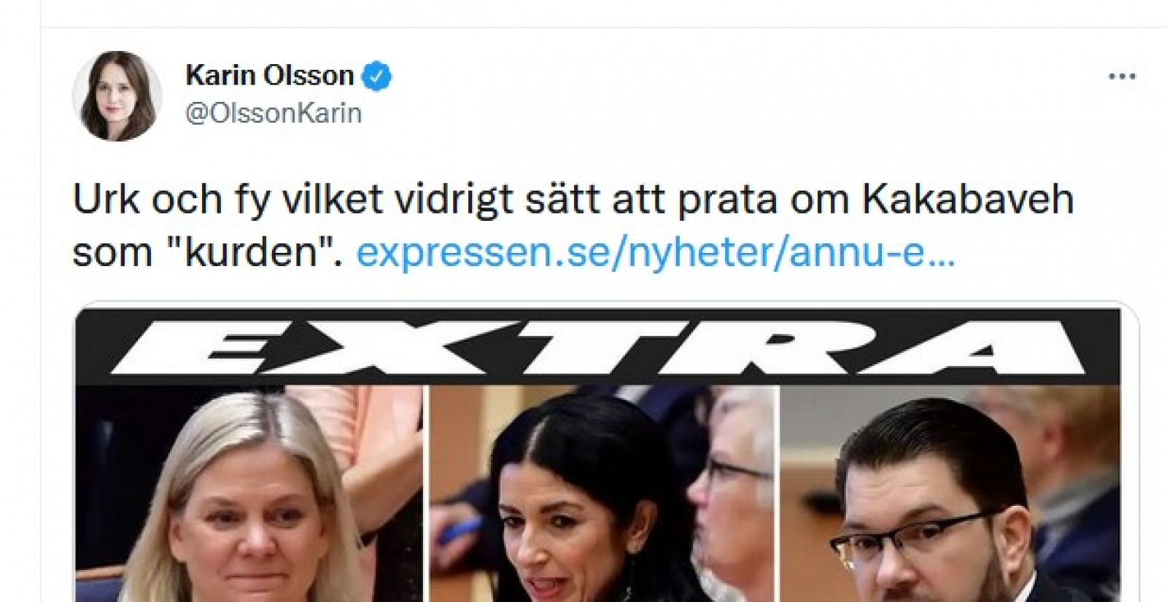Click the tweet text beginning with Urk och fy
The height and width of the screenshot is (602, 1167).
[573, 225]
